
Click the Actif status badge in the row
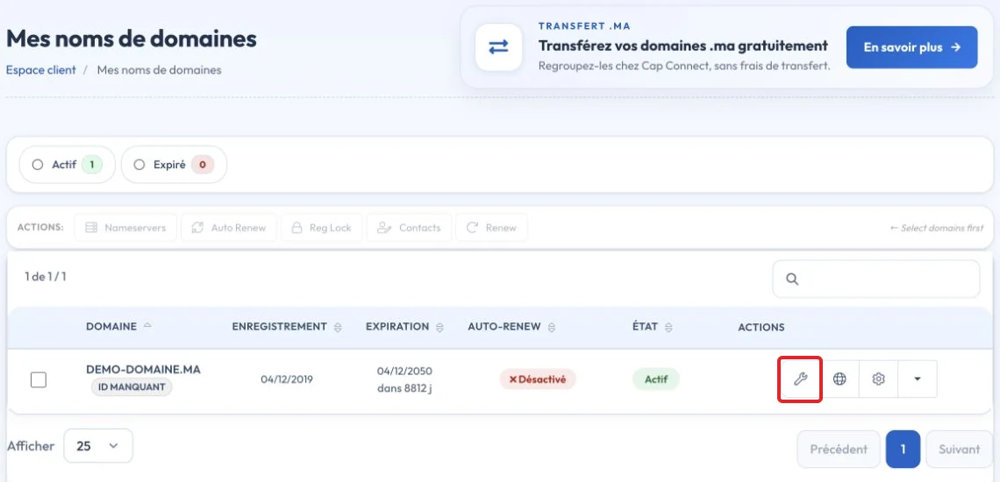tap(656, 379)
